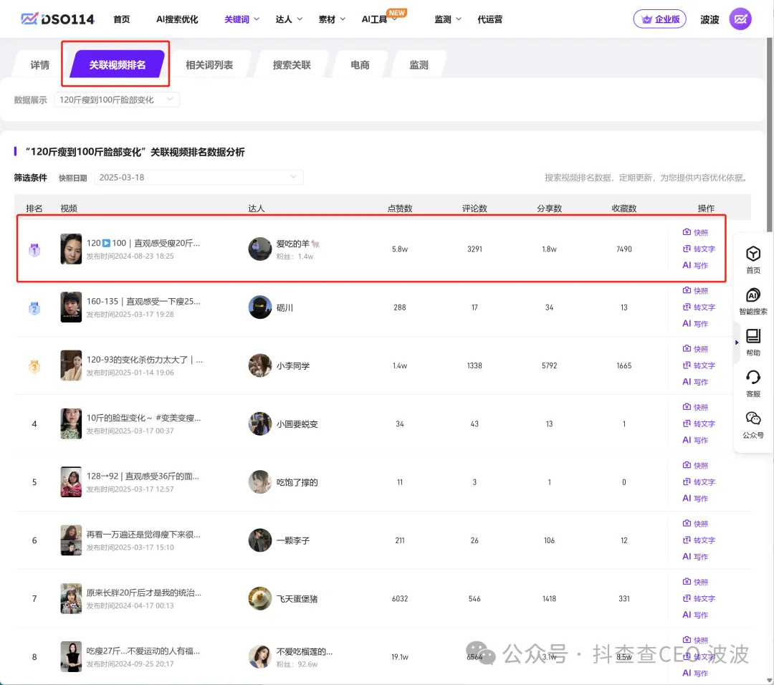The image size is (774, 685).
Task: Switch to the 搜索关联 tab
Action: (292, 65)
